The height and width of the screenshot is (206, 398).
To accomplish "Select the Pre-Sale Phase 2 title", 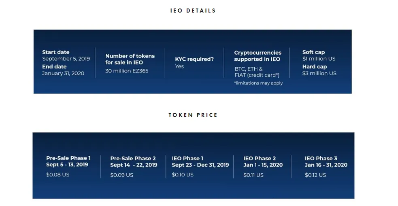I will pos(133,159).
